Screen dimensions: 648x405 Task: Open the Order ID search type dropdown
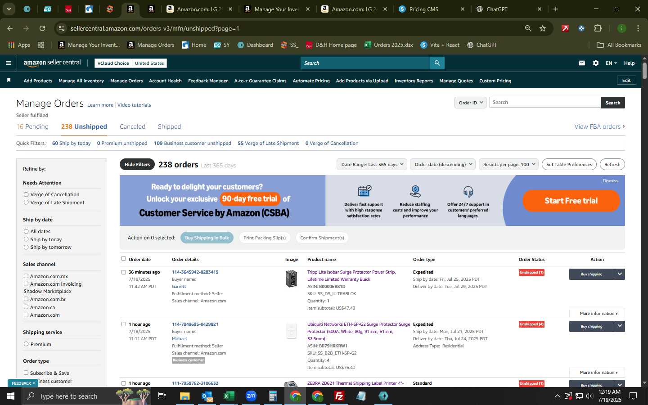[x=470, y=103]
